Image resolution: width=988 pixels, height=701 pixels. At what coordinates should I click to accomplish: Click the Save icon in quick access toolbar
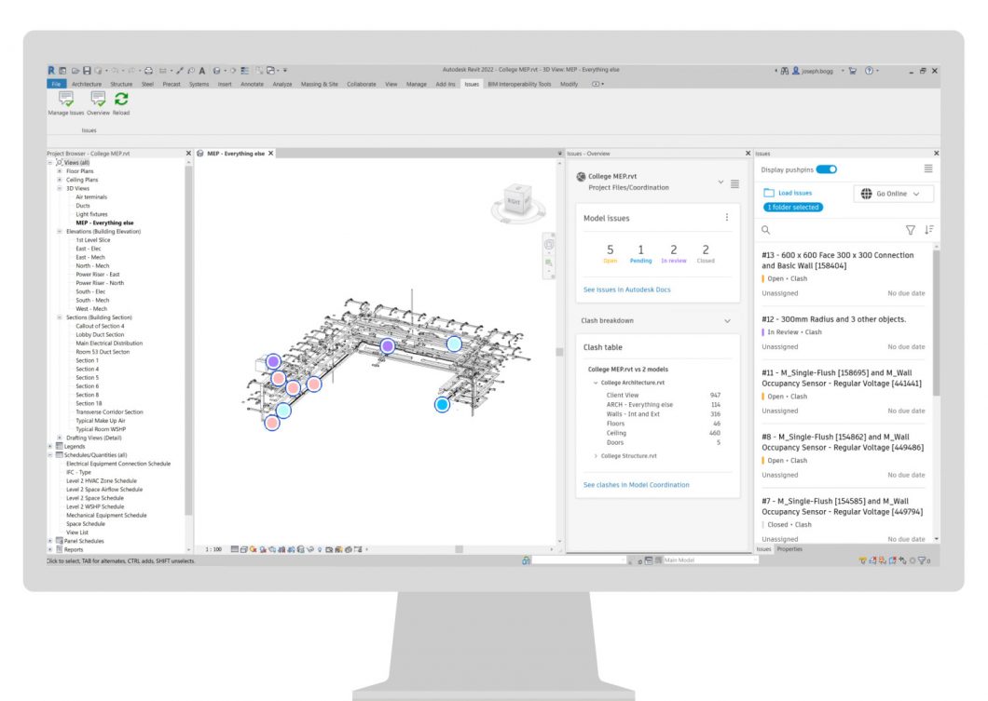pos(87,71)
